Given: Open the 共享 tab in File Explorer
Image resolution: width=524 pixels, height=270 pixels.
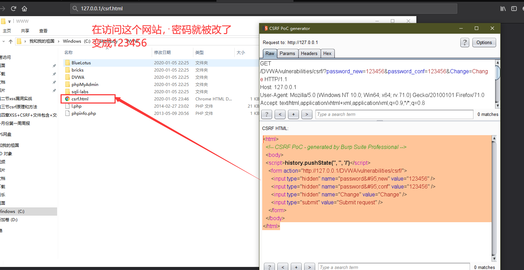Looking at the screenshot, I should click(x=25, y=31).
